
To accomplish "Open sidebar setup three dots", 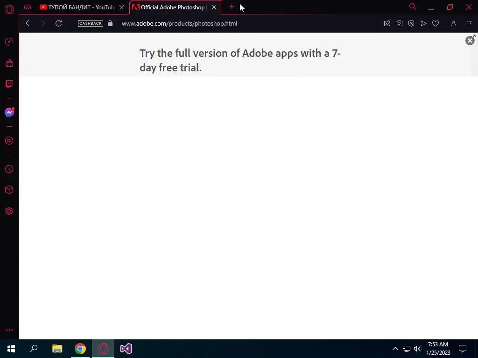I will [x=9, y=330].
